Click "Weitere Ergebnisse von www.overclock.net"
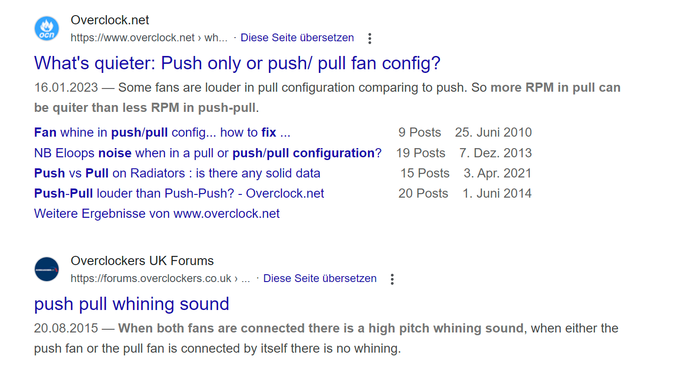The image size is (675, 382). 157,214
